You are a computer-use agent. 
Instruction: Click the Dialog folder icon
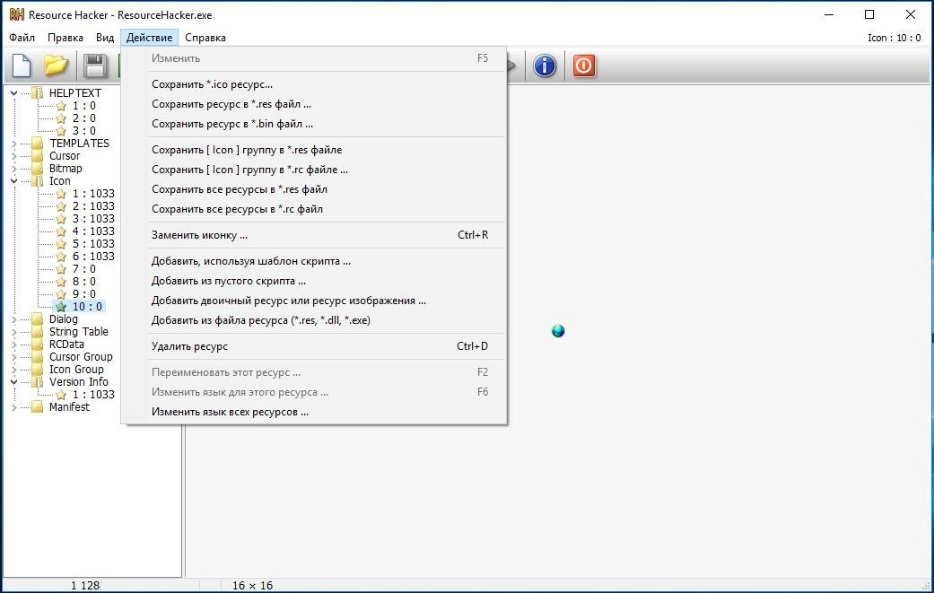point(38,319)
